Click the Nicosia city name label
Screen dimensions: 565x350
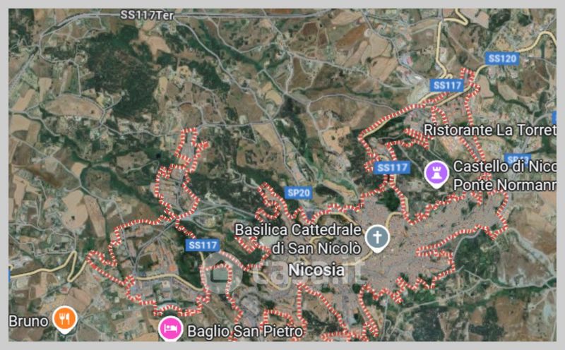pyautogui.click(x=316, y=270)
